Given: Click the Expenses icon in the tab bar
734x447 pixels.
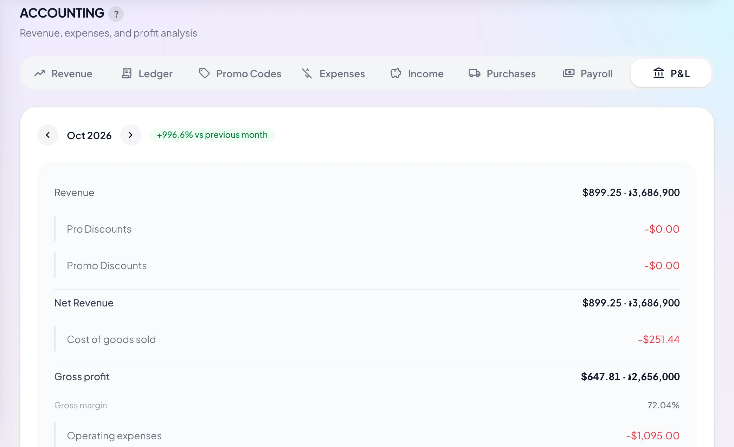Looking at the screenshot, I should coord(307,73).
